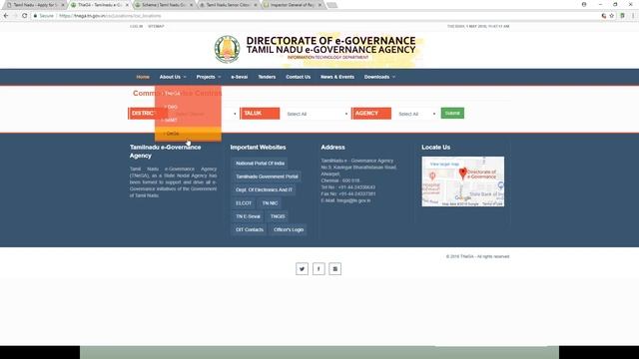Open Tamilnadu Government Portal link
This screenshot has height=359, width=639.
[267, 177]
